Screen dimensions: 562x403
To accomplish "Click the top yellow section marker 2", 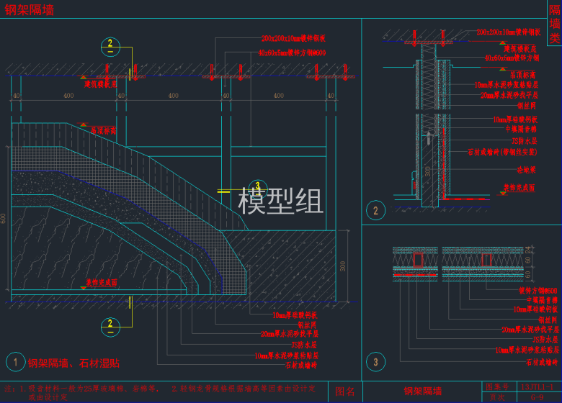I will click(x=110, y=45).
